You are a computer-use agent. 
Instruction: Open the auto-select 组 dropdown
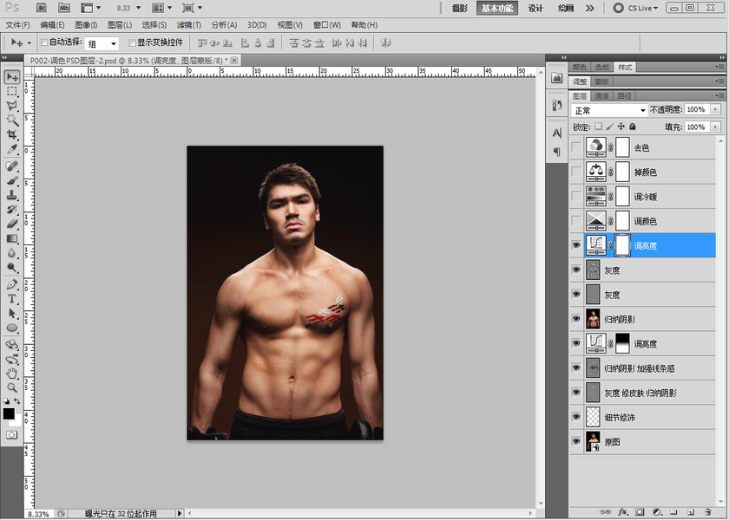tap(102, 42)
